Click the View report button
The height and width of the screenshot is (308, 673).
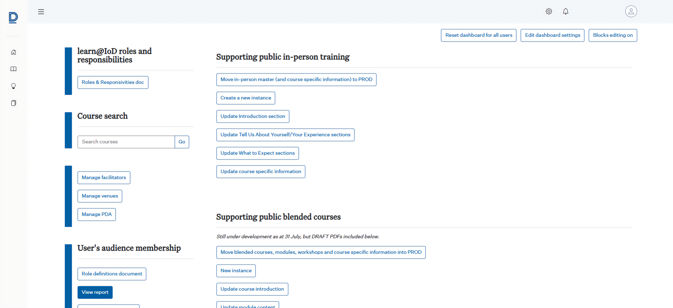95,292
